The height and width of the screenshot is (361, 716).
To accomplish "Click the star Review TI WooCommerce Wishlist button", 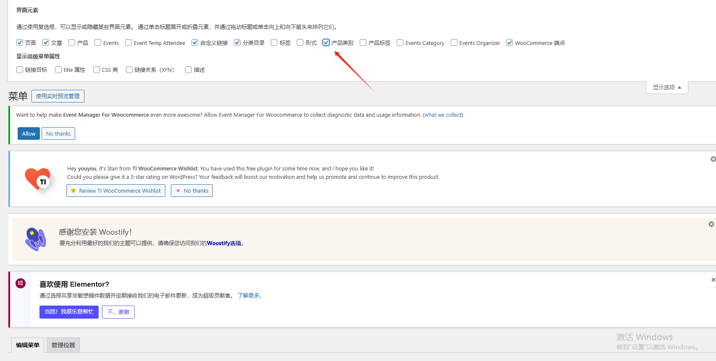I will point(116,191).
